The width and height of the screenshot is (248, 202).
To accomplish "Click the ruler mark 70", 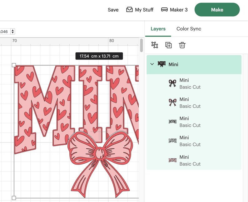I will (x=15, y=41).
